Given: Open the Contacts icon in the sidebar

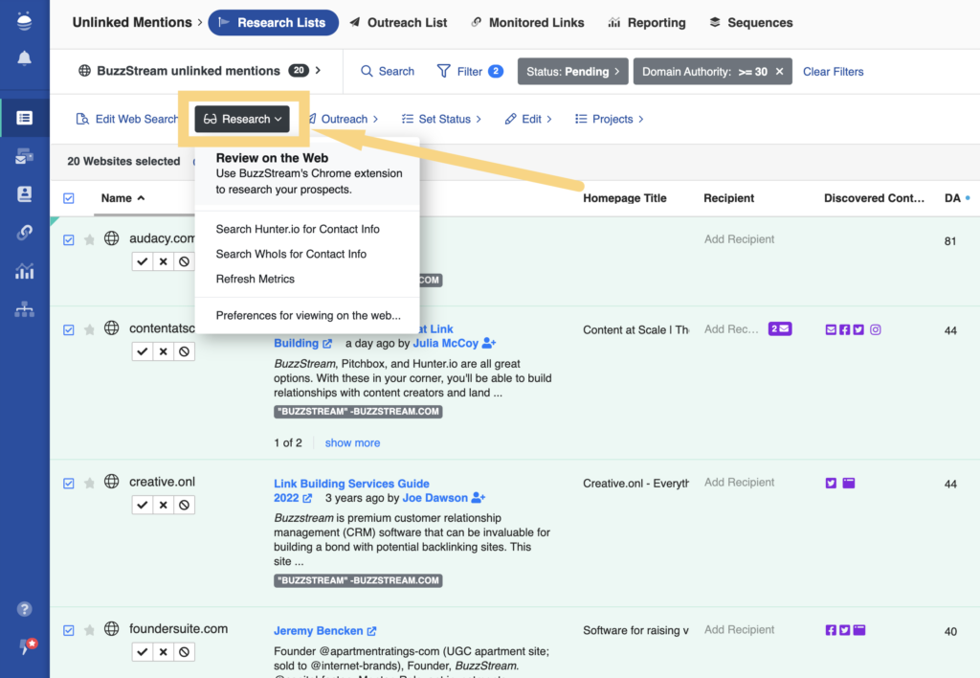Looking at the screenshot, I should pyautogui.click(x=24, y=193).
